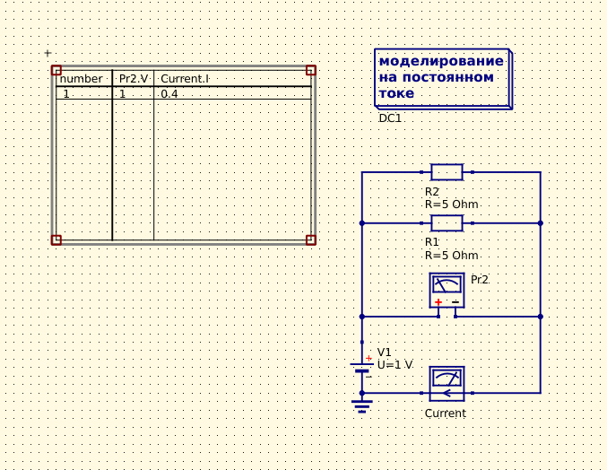Click the 'number' table column header
Image resolution: width=607 pixels, height=470 pixels.
82,79
